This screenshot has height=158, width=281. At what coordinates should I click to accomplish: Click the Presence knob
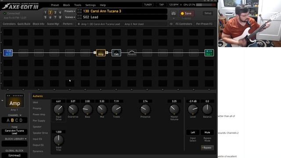(145, 109)
